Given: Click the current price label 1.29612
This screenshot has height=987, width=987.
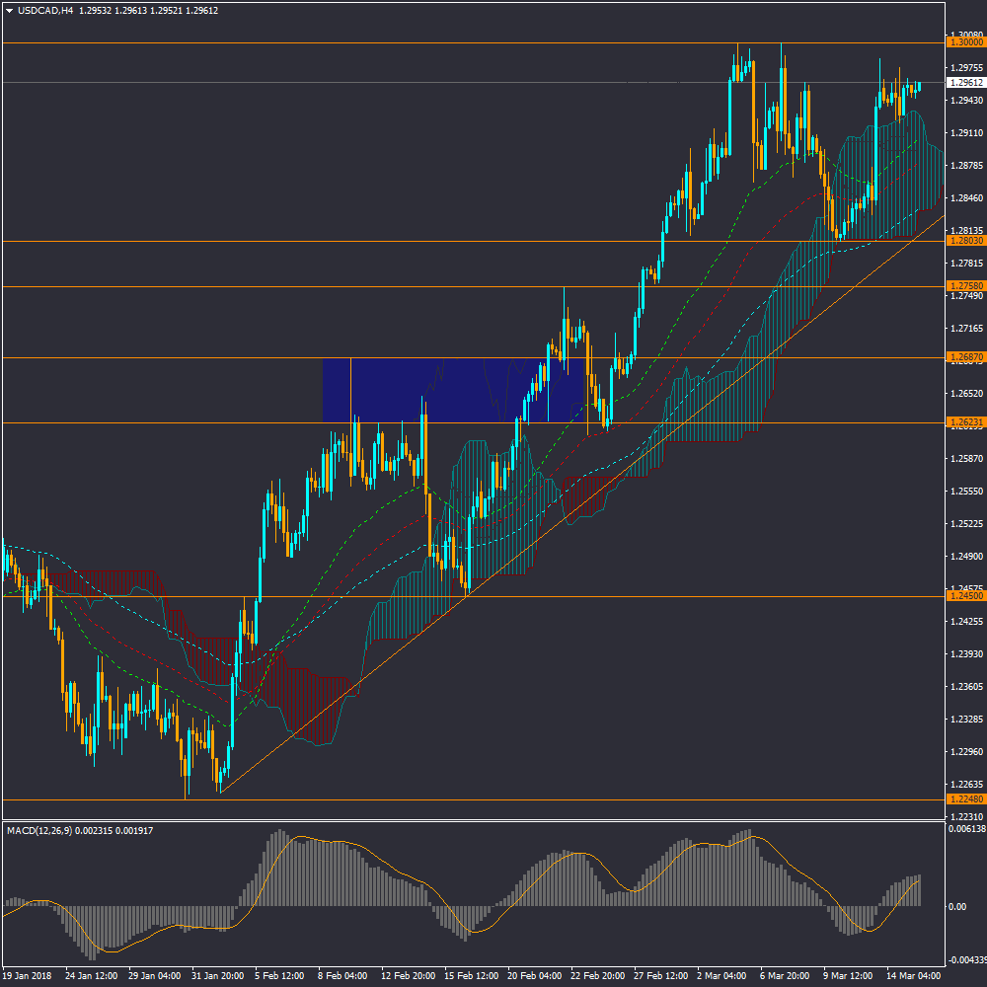Looking at the screenshot, I should (965, 83).
